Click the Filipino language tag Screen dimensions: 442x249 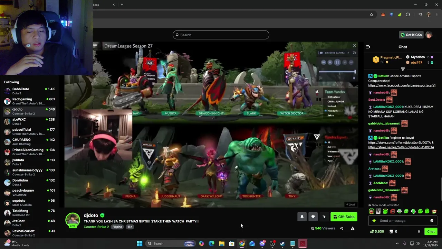pos(117,227)
